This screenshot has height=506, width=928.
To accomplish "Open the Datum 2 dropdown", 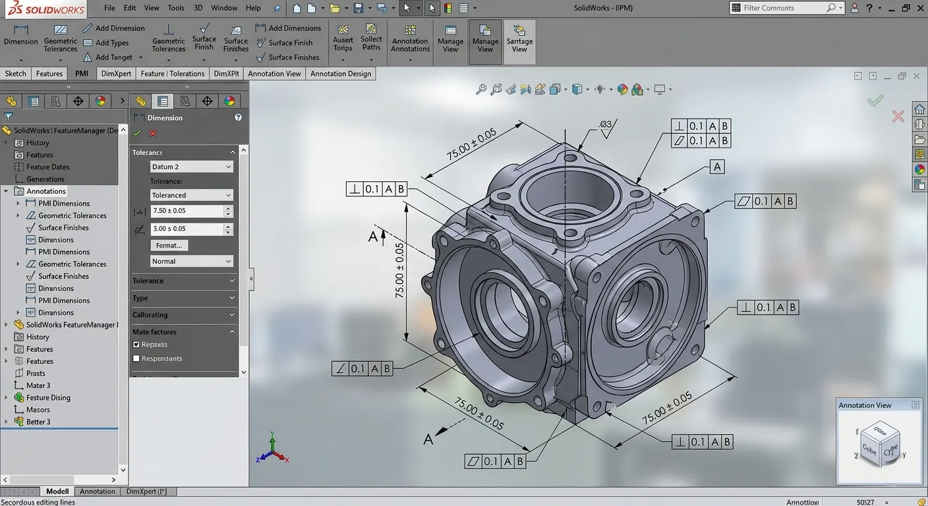I will point(192,167).
